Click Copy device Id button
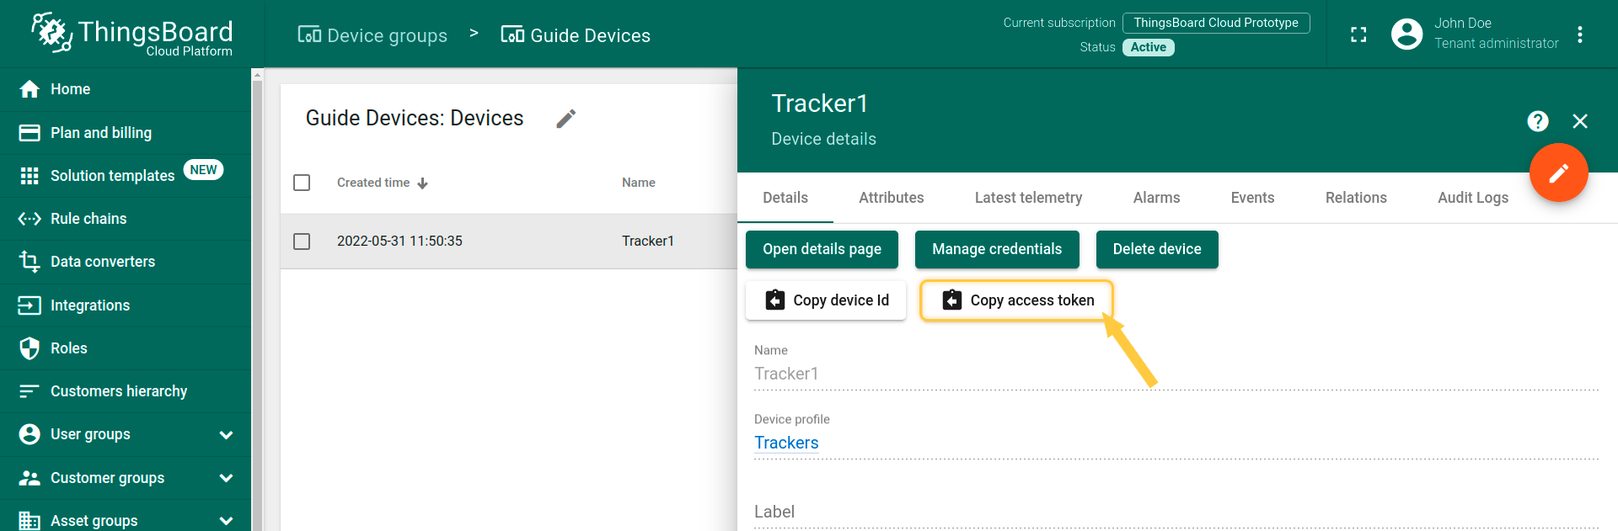The height and width of the screenshot is (531, 1618). pos(826,300)
